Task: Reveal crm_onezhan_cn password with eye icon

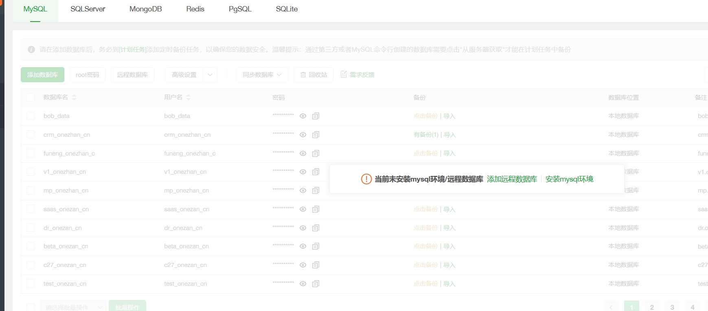Action: point(303,135)
